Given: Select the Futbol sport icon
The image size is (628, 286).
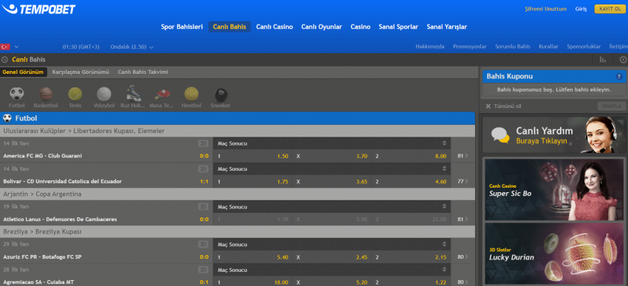Looking at the screenshot, I should pyautogui.click(x=17, y=94).
